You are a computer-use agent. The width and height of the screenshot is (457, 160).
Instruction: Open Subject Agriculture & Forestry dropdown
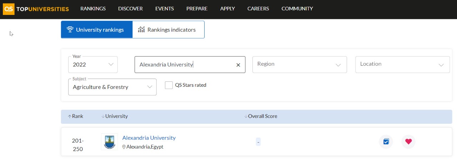pyautogui.click(x=112, y=87)
